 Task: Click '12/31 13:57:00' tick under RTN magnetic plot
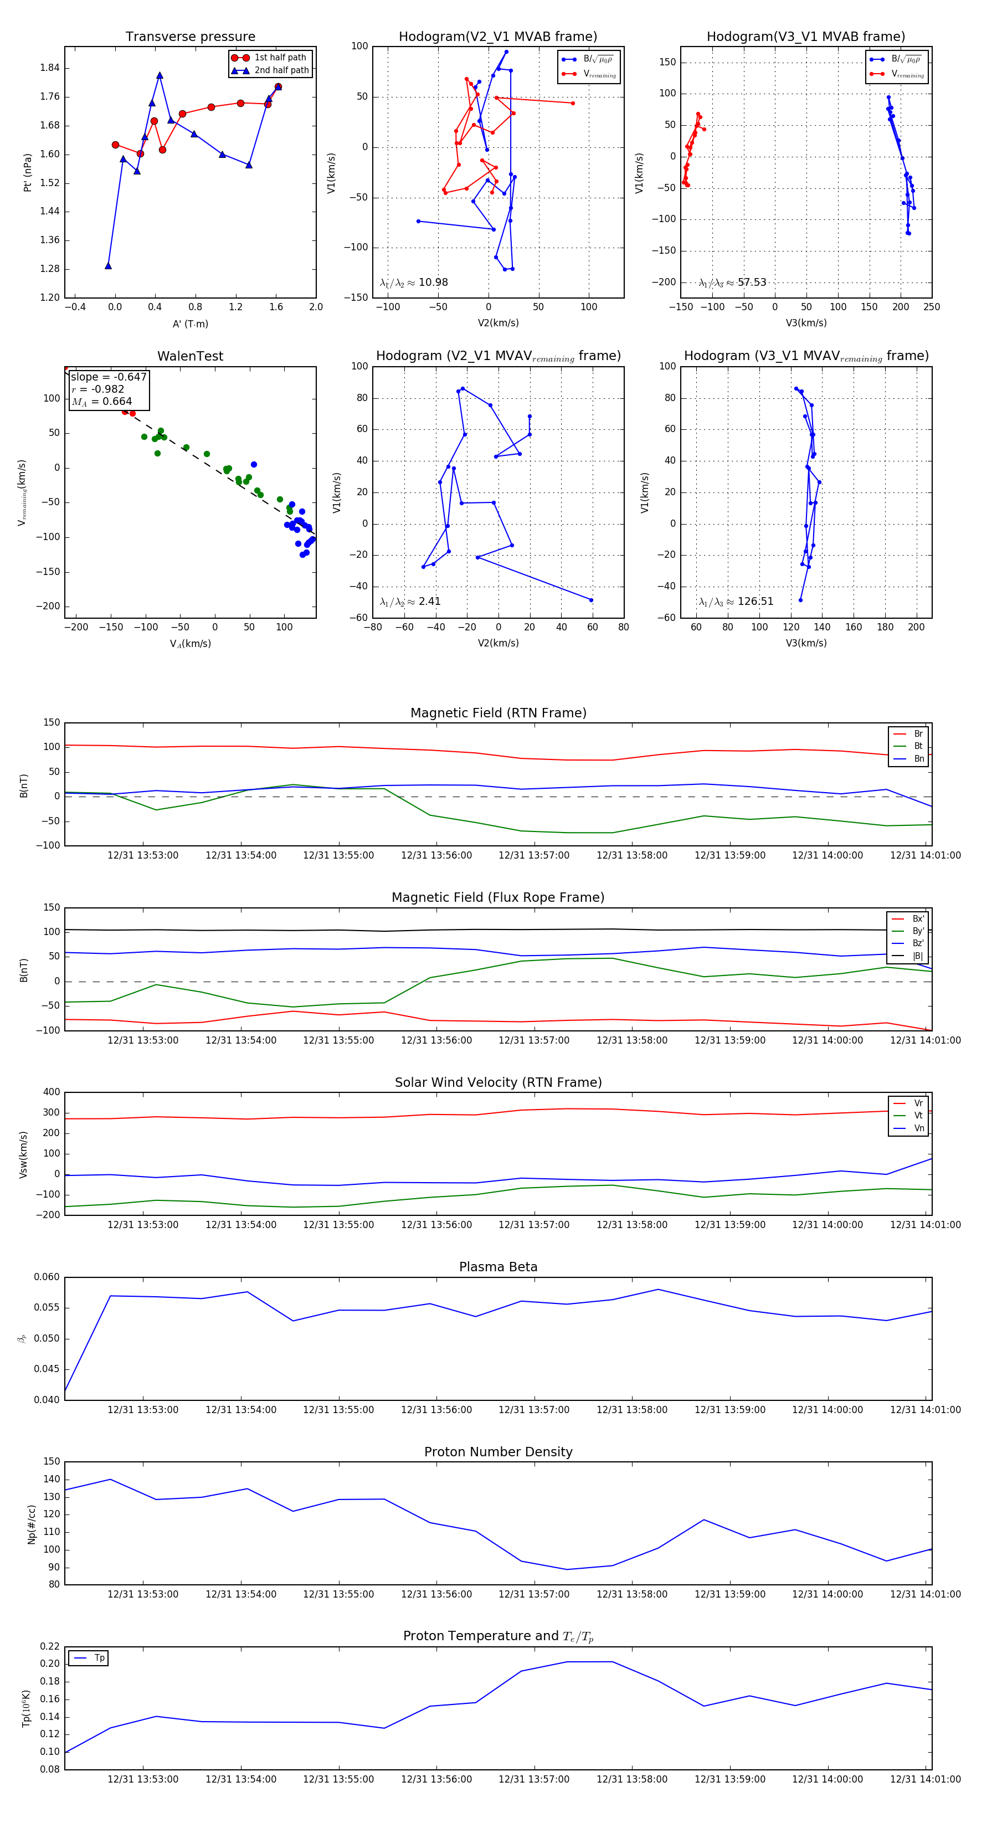tap(533, 856)
